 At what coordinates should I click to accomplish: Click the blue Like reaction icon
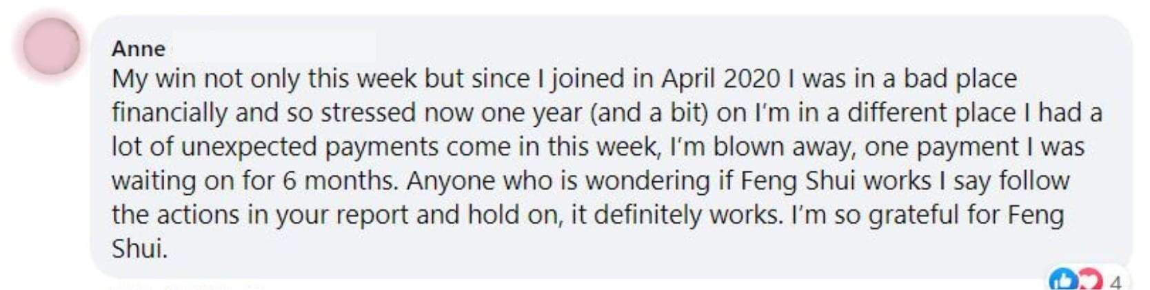pyautogui.click(x=1062, y=280)
